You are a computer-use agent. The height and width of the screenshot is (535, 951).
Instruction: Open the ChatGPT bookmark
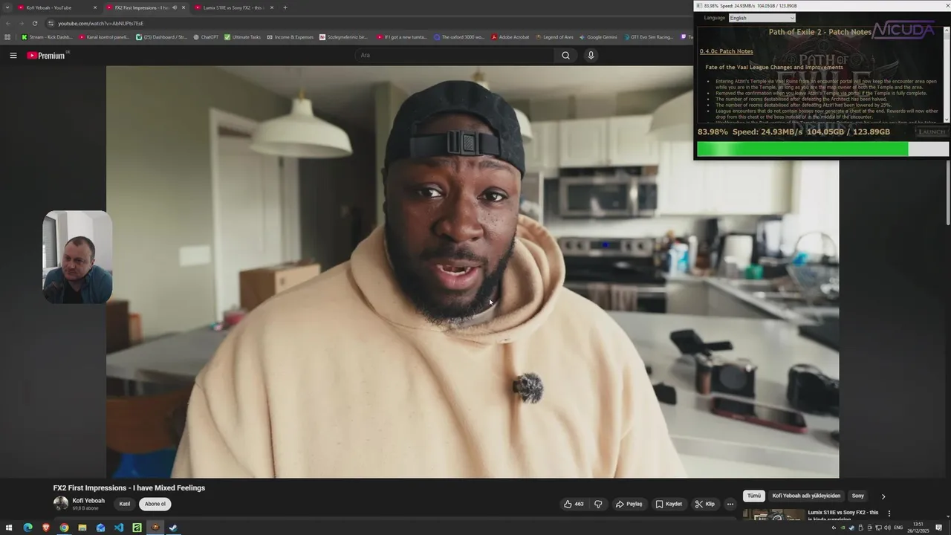click(x=206, y=37)
